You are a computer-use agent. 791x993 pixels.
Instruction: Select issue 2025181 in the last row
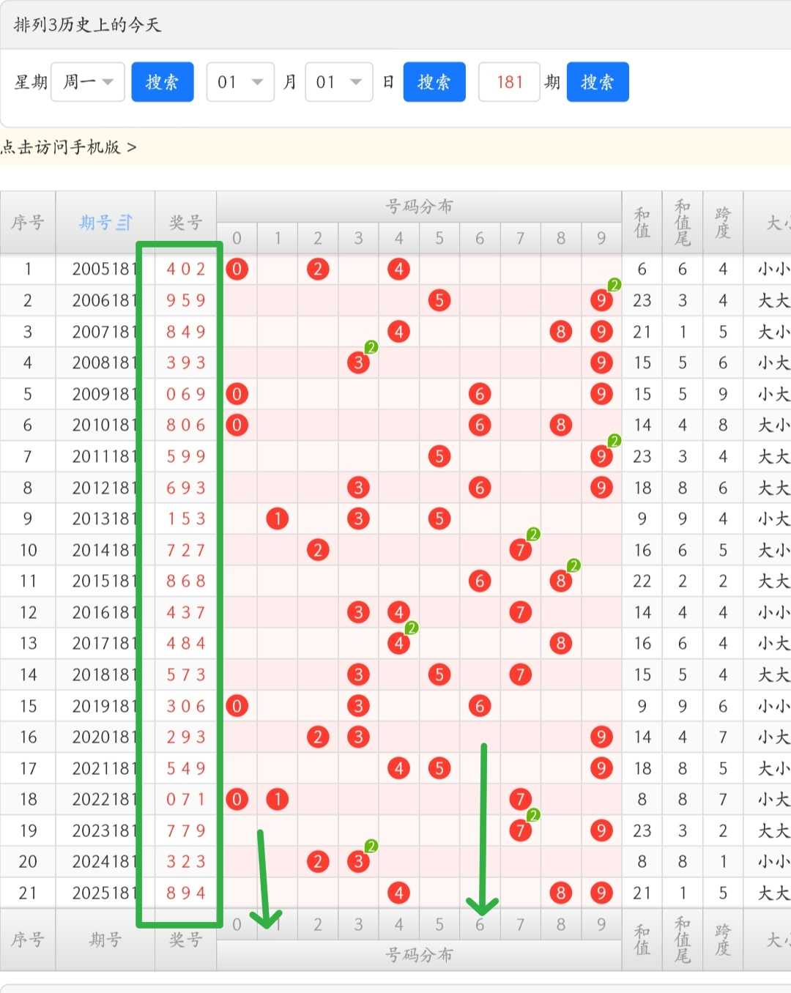[x=105, y=893]
